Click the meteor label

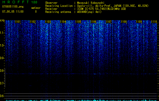tap(36, 8)
